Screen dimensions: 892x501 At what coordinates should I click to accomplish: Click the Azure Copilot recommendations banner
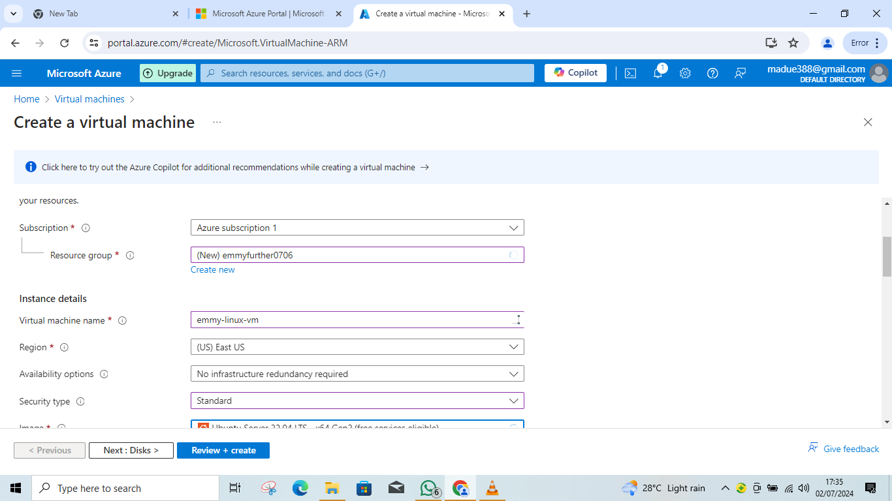(446, 167)
